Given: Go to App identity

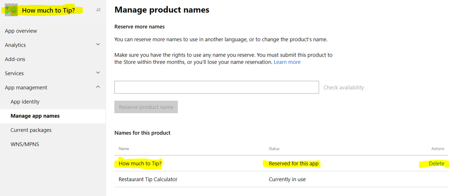Looking at the screenshot, I should pos(25,102).
